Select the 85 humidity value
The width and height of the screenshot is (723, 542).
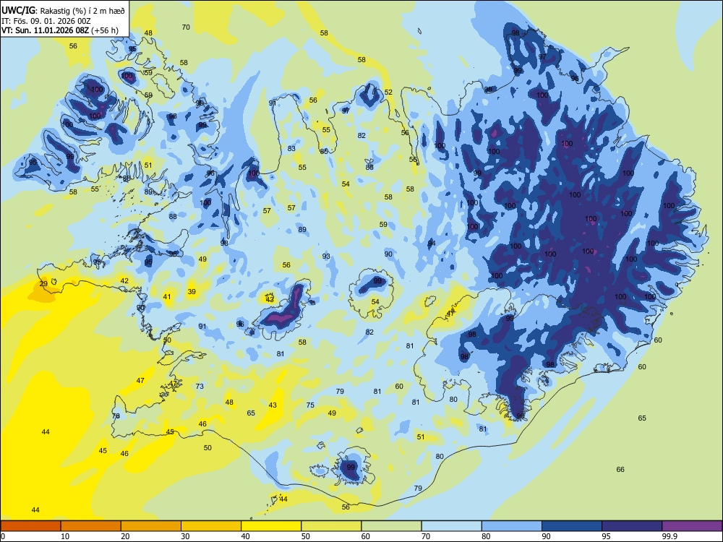point(324,151)
